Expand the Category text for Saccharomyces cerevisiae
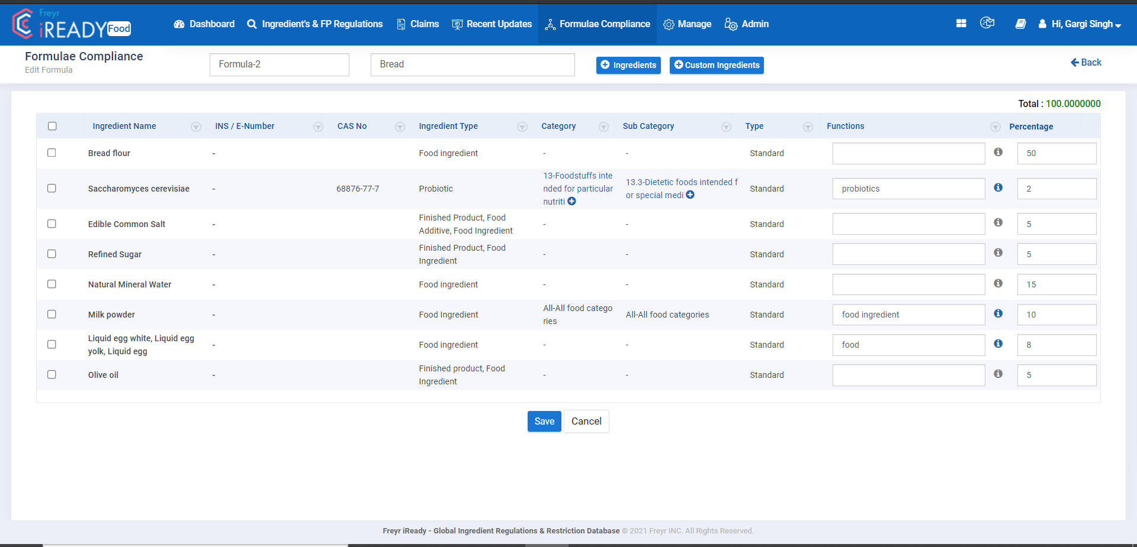Image resolution: width=1137 pixels, height=547 pixels. (x=571, y=201)
